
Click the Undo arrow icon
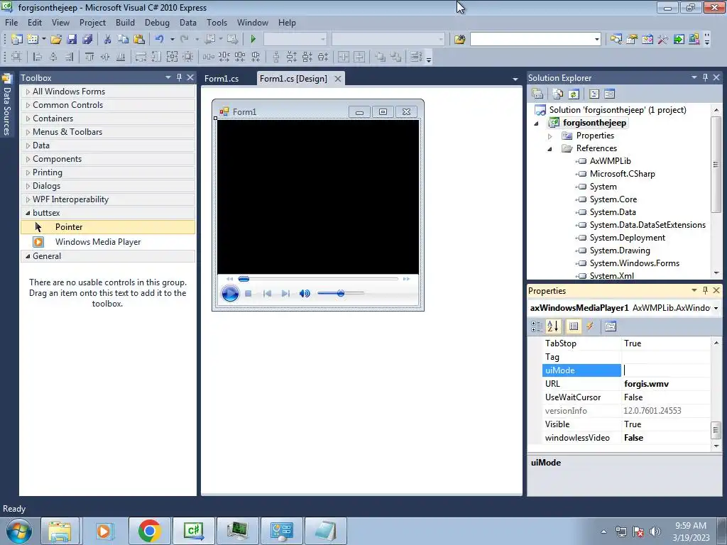click(x=160, y=40)
